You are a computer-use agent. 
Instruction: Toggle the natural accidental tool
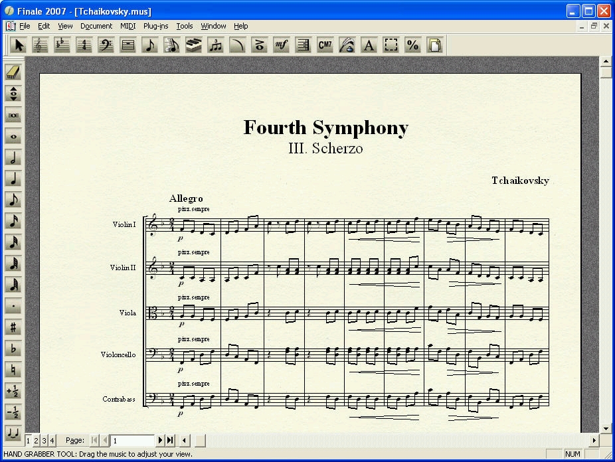tap(13, 370)
